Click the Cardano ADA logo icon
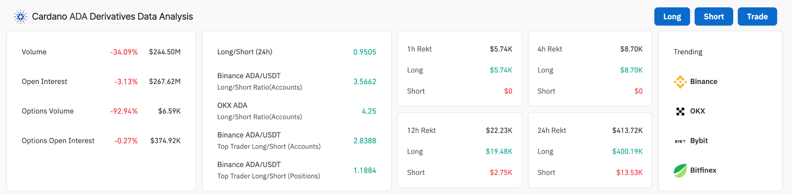792x195 pixels. [20, 17]
